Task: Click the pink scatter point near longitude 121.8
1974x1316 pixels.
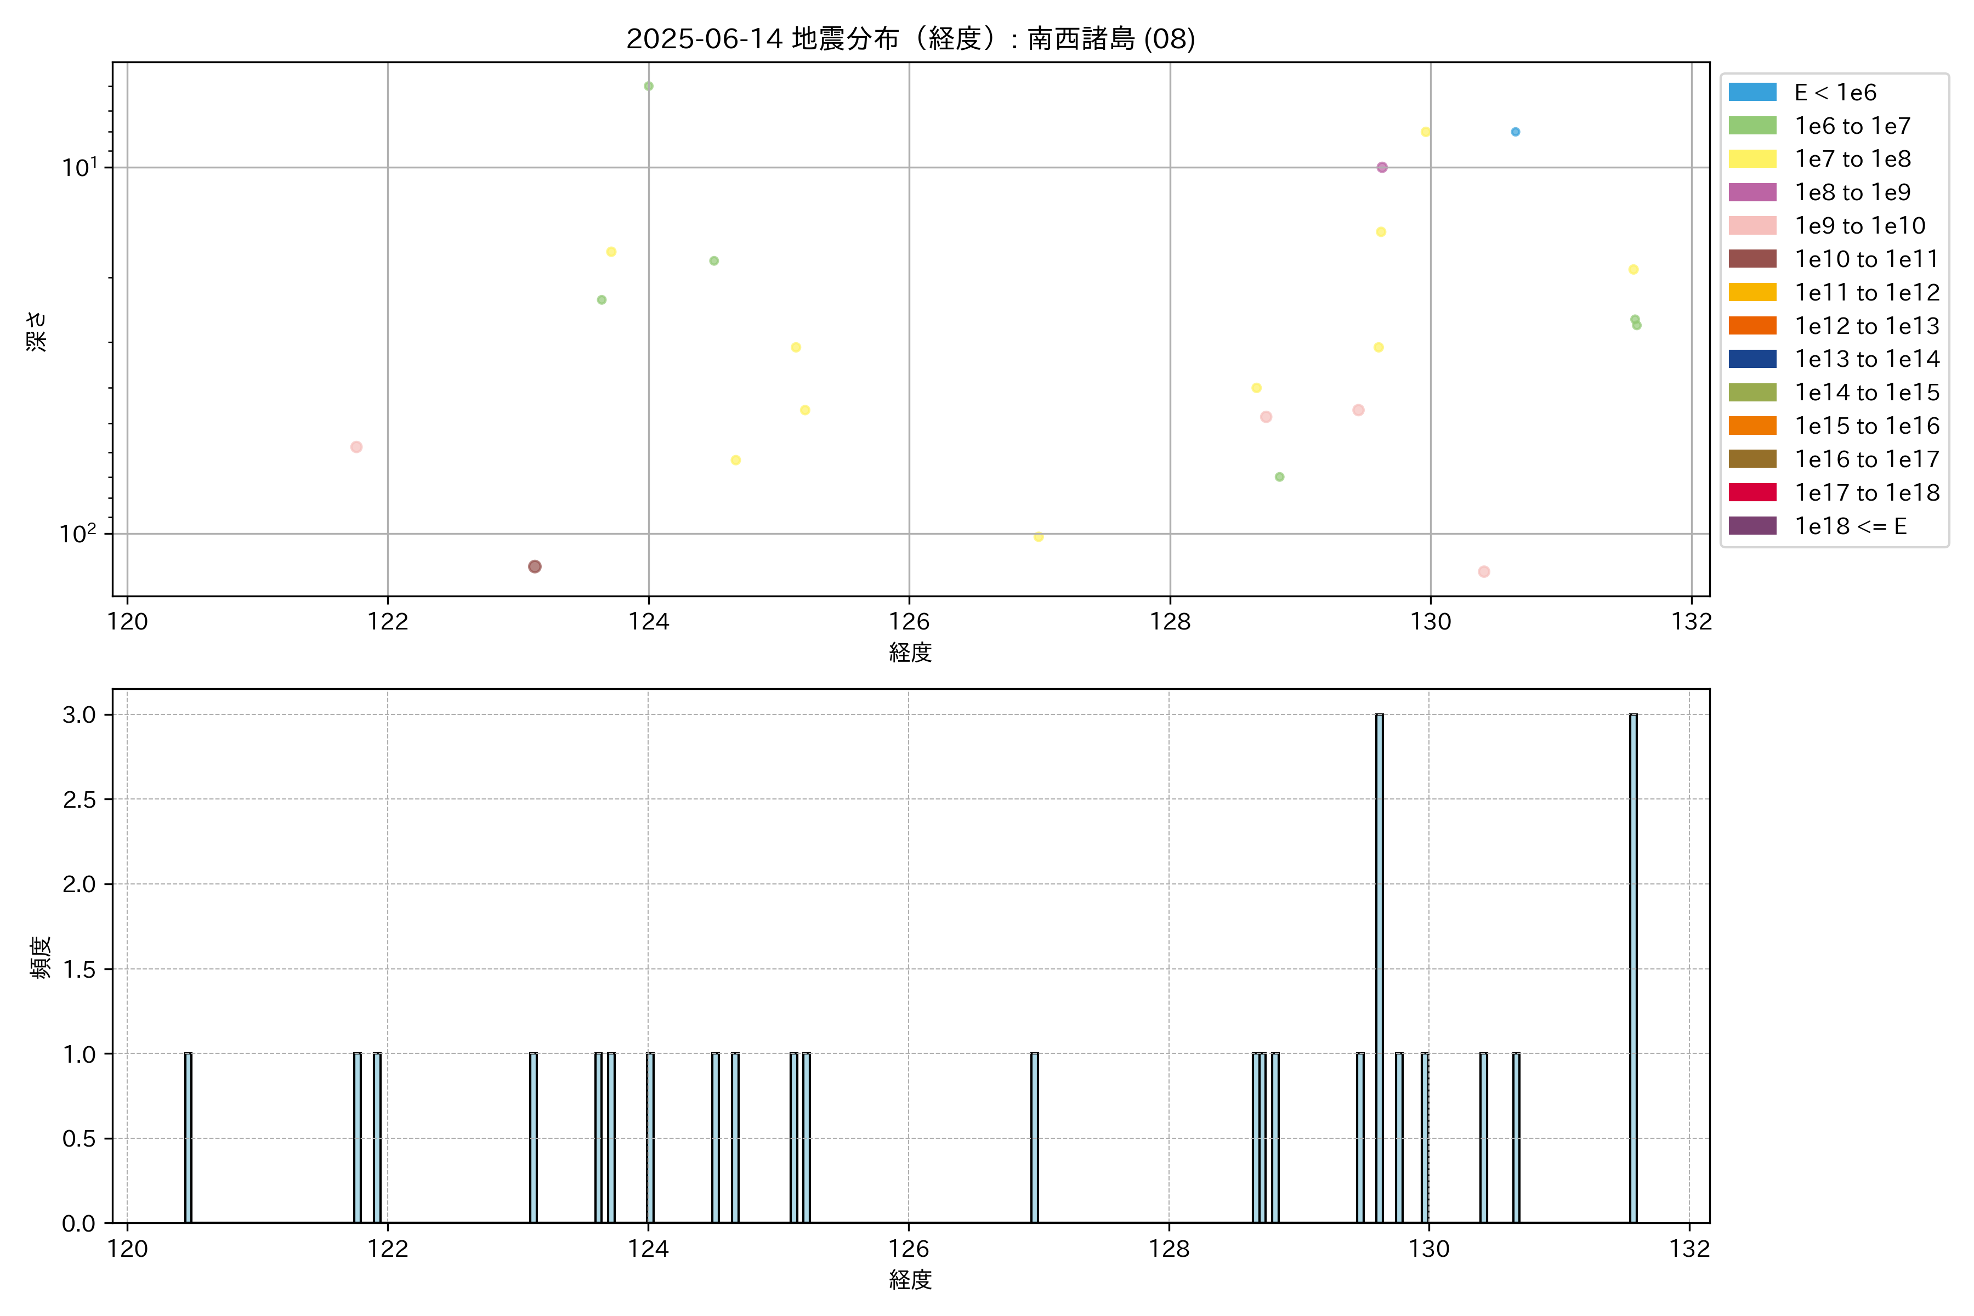Action: click(356, 447)
